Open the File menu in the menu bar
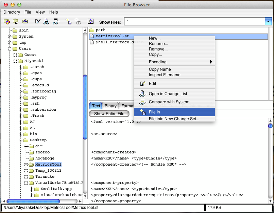 pos(28,12)
